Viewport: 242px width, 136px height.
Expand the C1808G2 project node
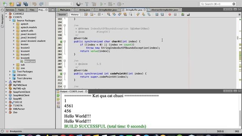[x=6, y=14]
